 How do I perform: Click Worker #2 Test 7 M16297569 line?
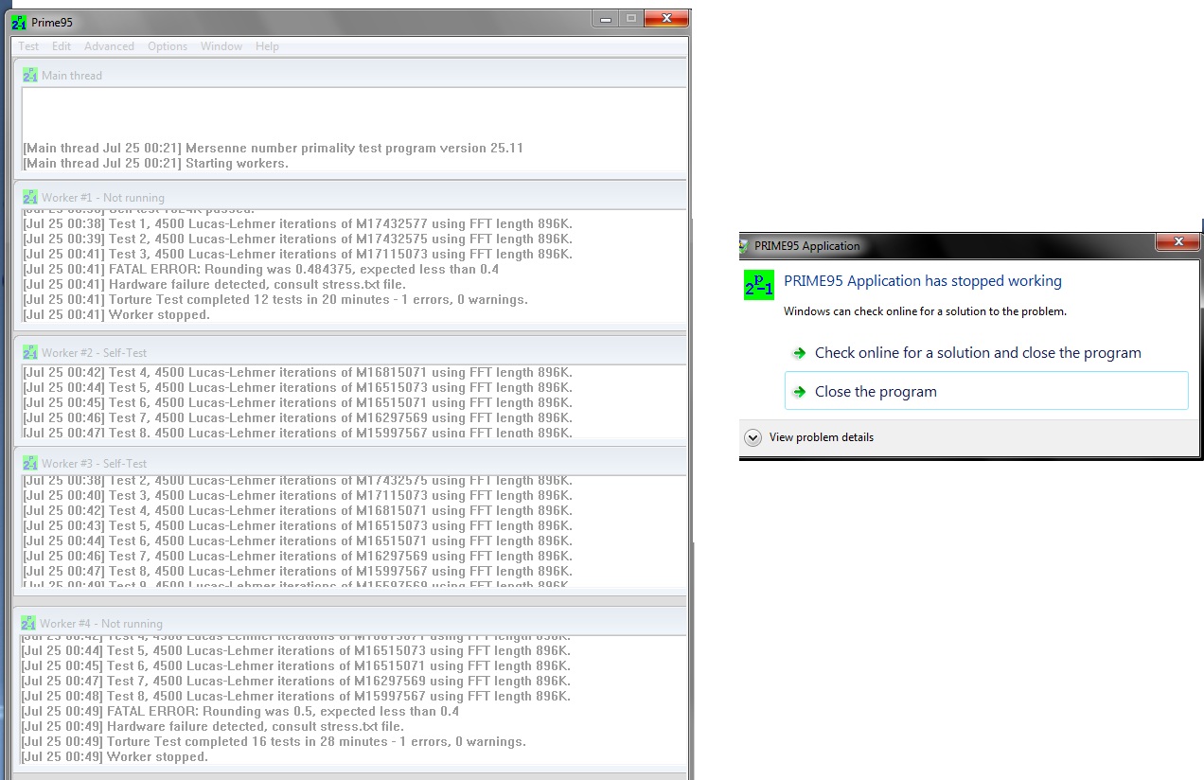click(297, 417)
